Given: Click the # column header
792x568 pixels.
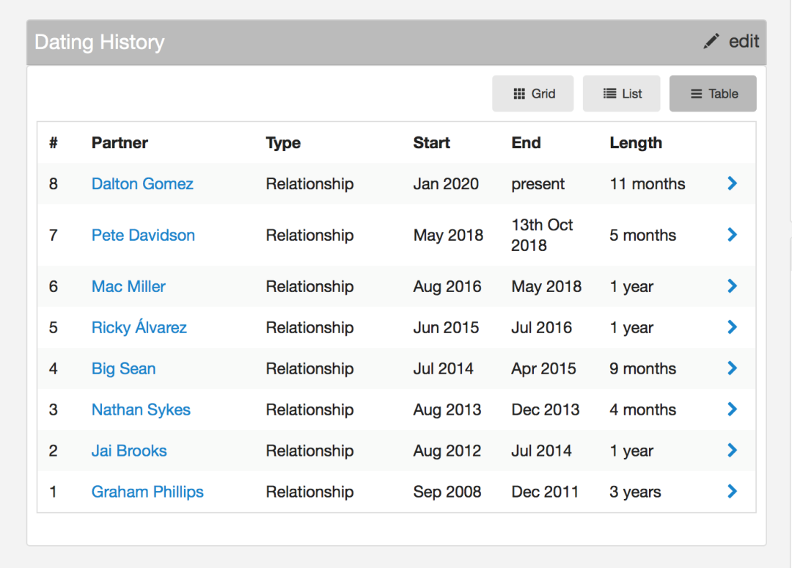Looking at the screenshot, I should pyautogui.click(x=54, y=143).
